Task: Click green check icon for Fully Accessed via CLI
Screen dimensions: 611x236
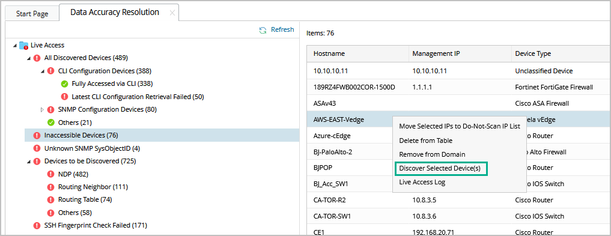Action: (x=64, y=83)
